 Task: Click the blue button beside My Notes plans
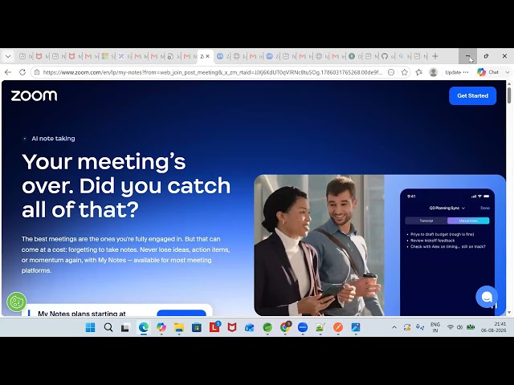click(x=182, y=313)
